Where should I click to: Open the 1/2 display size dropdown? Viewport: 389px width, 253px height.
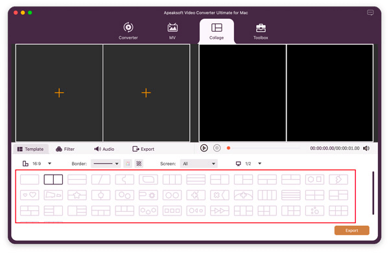click(x=248, y=164)
